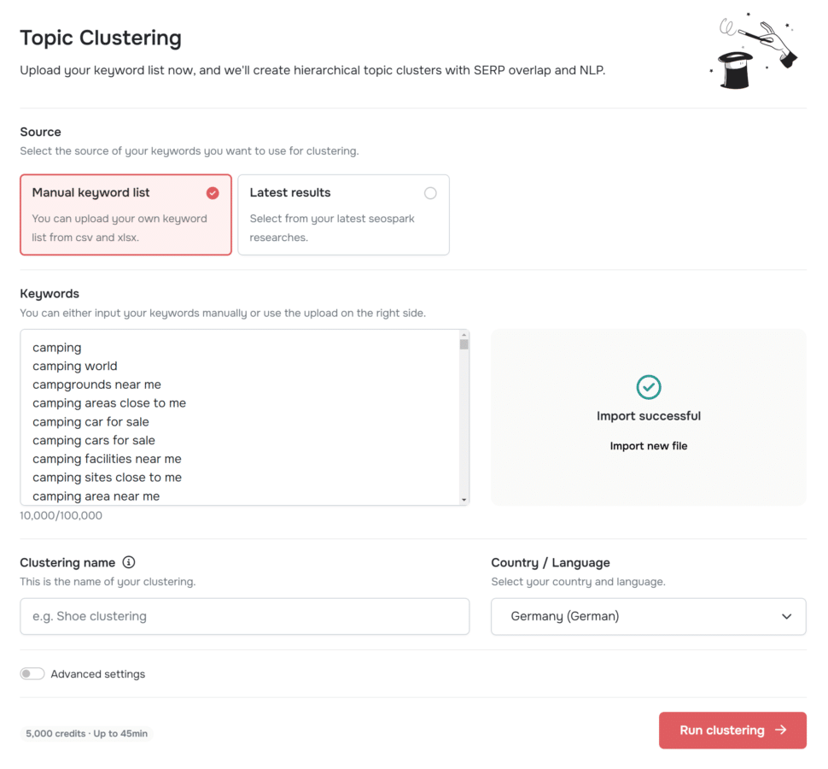Click the Clustering name info icon
Image resolution: width=828 pixels, height=769 pixels.
(x=129, y=562)
